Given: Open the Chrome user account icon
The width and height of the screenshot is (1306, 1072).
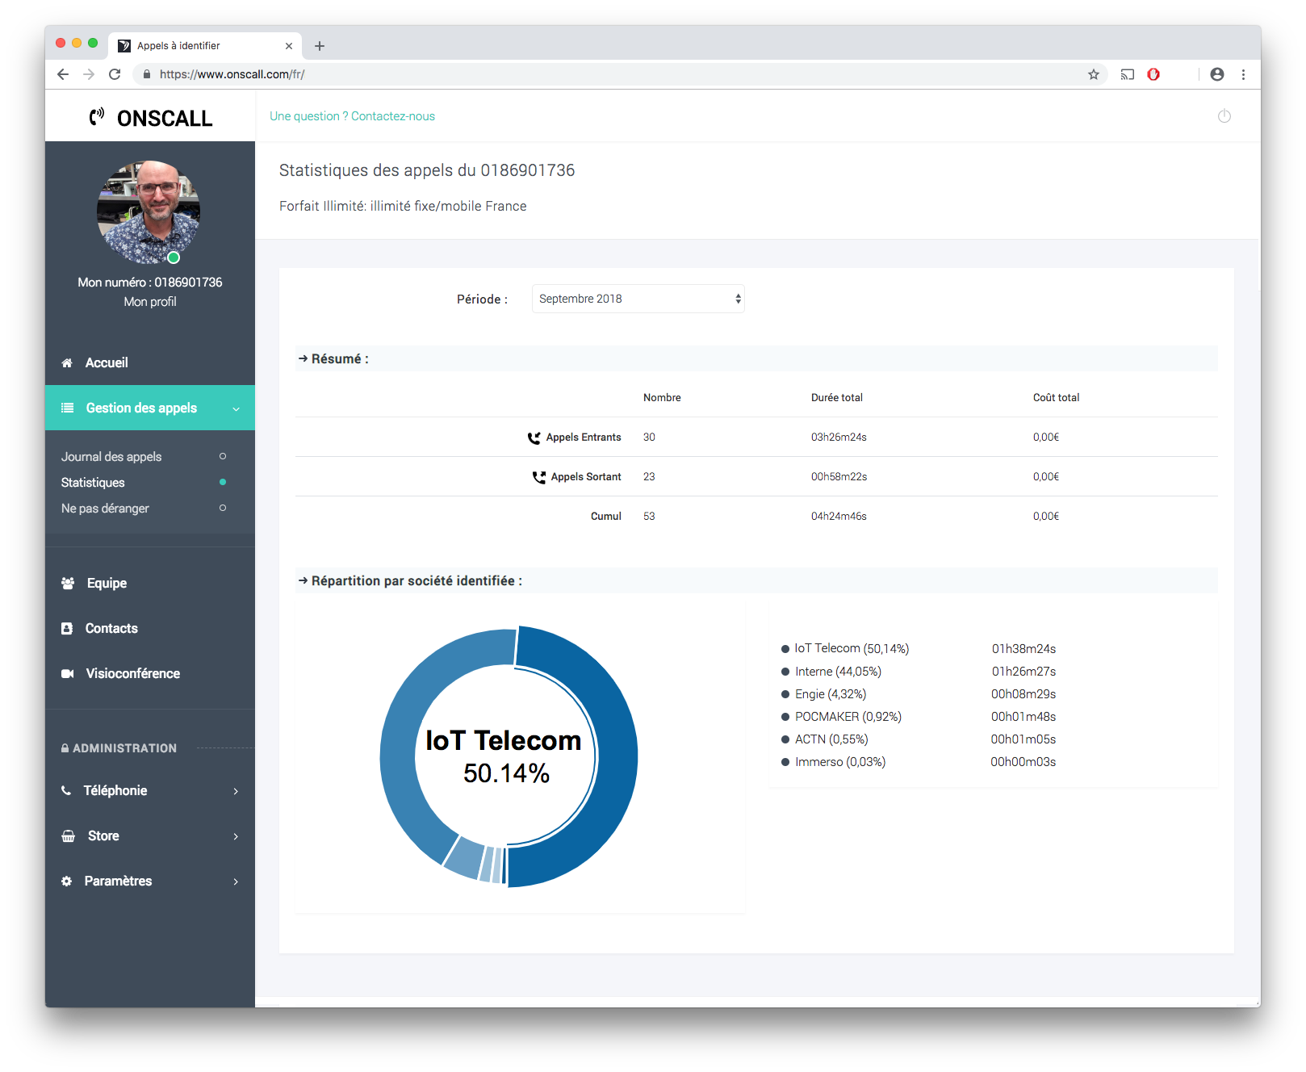Looking at the screenshot, I should 1217,74.
